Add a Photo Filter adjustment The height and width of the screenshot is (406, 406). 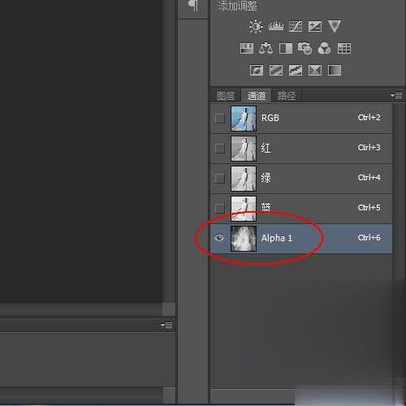pos(304,48)
